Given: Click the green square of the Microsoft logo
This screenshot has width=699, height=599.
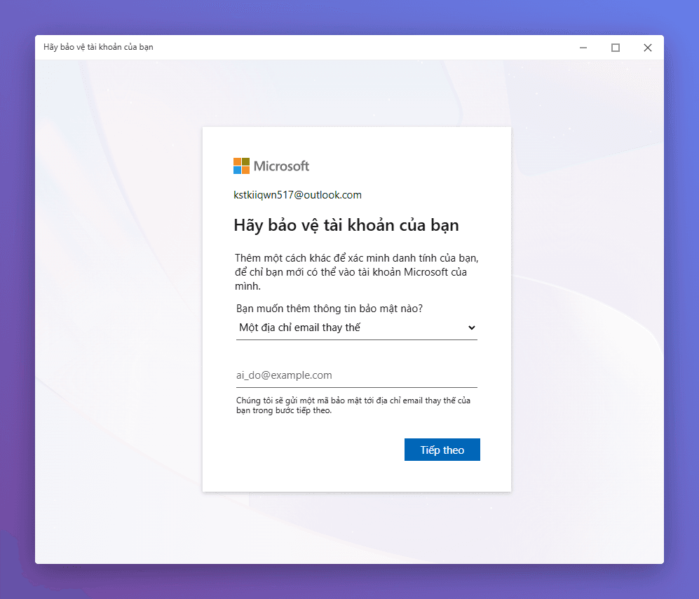Looking at the screenshot, I should [x=245, y=162].
